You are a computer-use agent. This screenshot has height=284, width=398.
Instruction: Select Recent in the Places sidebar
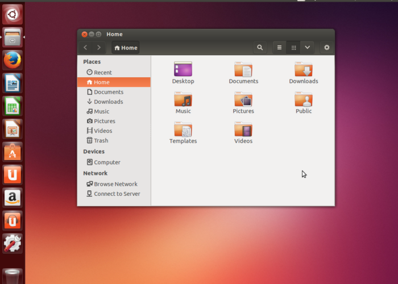click(x=102, y=72)
